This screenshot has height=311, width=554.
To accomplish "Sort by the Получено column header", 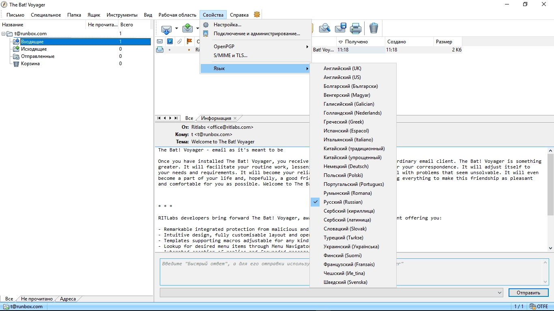I will (361, 41).
